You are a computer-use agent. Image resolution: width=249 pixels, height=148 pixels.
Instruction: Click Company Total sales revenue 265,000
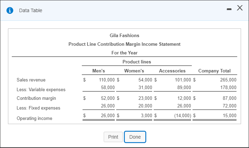click(x=228, y=80)
